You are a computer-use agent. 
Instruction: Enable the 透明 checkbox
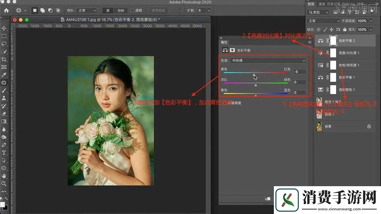tap(132, 10)
